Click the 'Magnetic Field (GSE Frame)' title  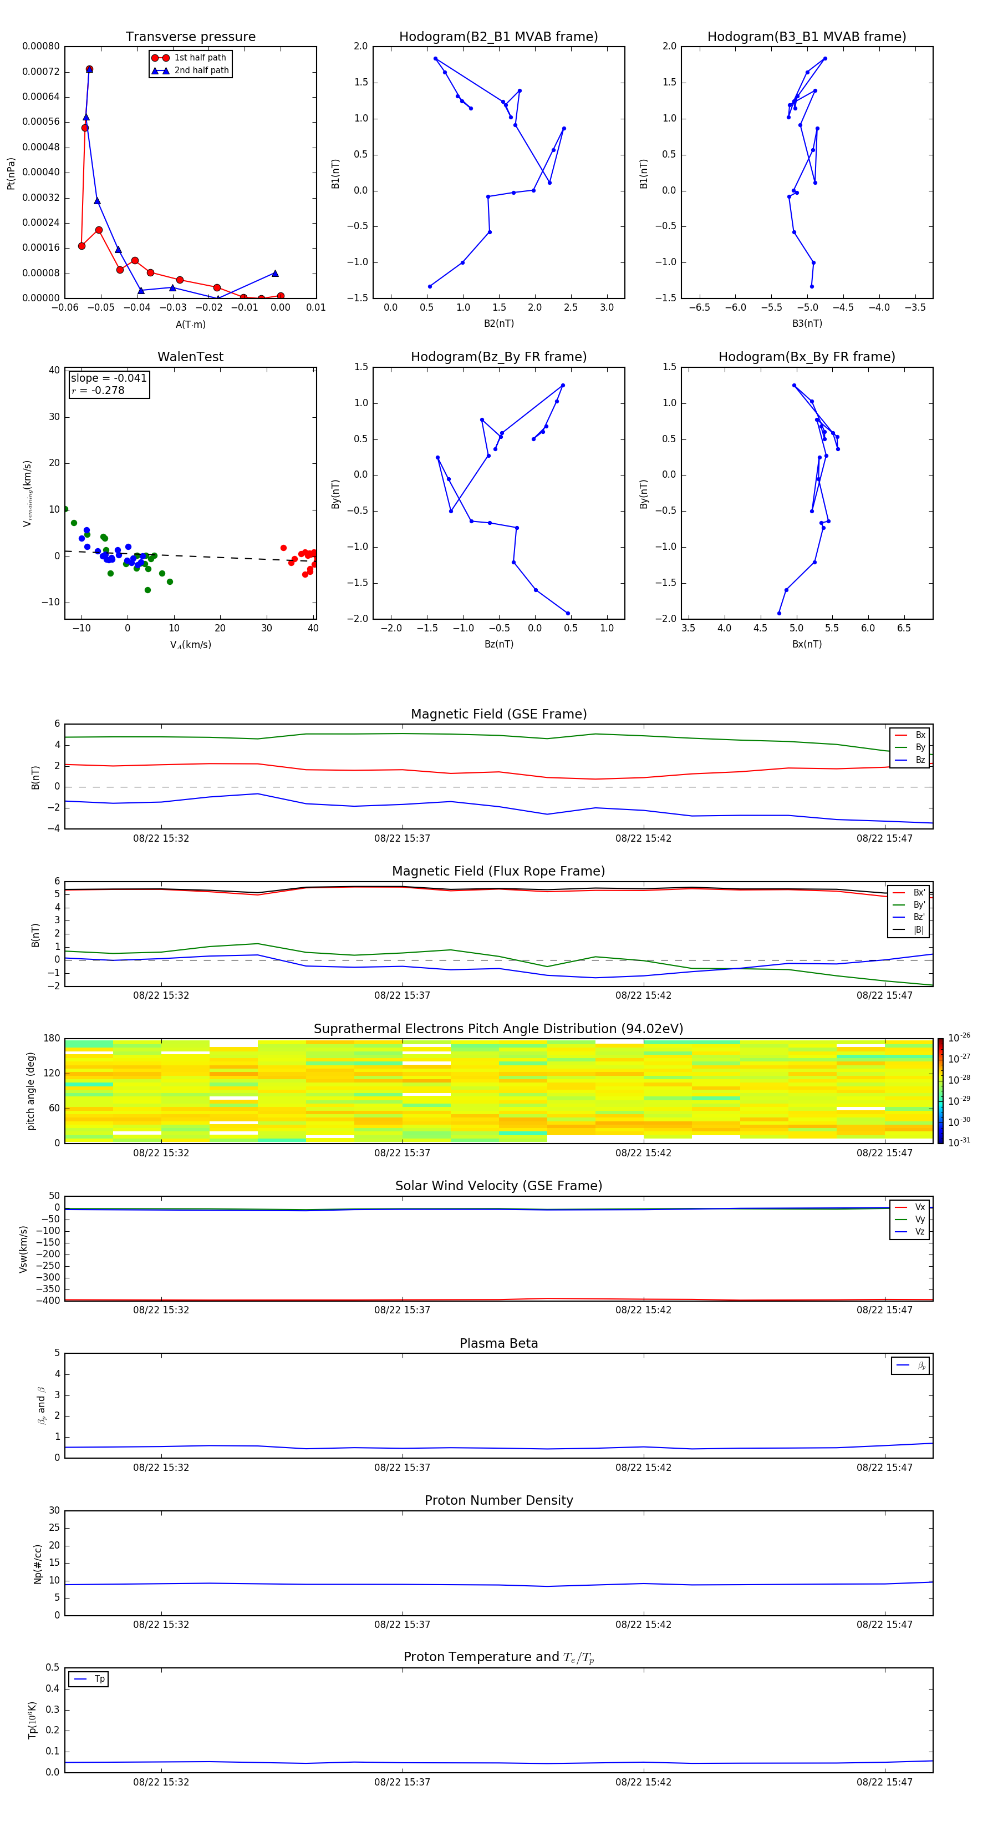pyautogui.click(x=498, y=714)
